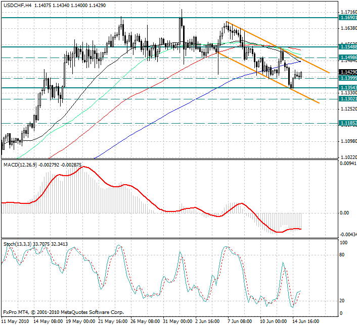Click the 7 Jun 08:00 time label

[x=240, y=321]
